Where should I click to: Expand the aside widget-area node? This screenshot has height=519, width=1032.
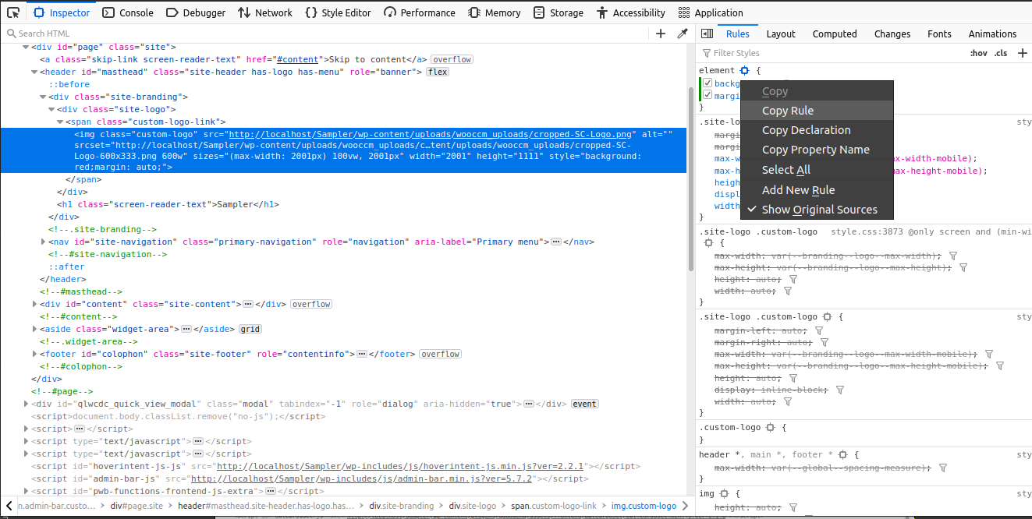pos(34,329)
